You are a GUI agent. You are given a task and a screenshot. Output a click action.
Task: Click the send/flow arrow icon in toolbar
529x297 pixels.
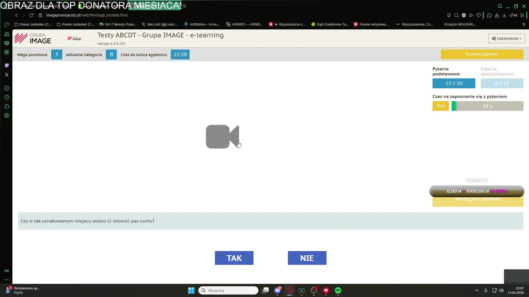tap(471, 15)
